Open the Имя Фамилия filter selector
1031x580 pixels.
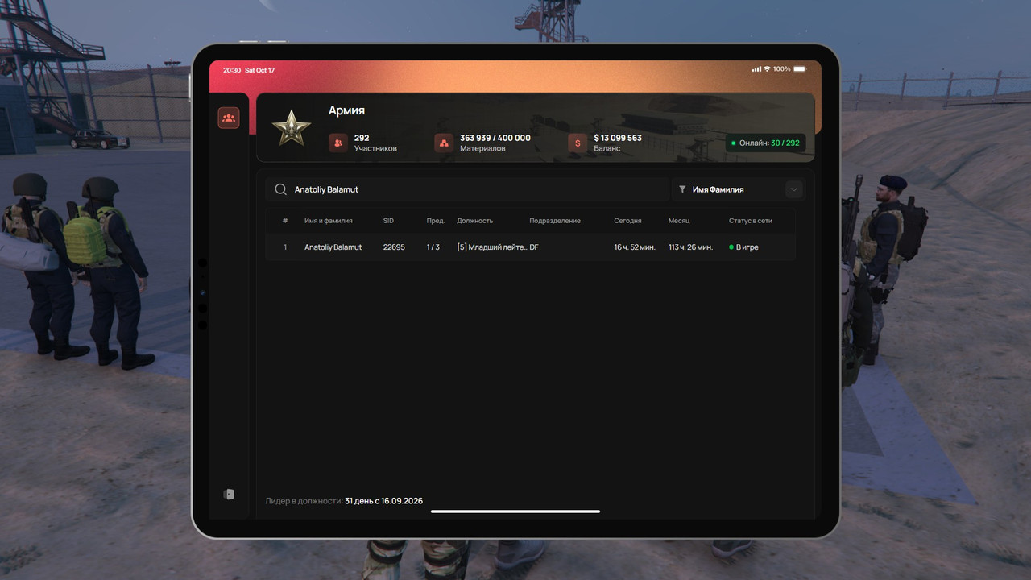(737, 189)
